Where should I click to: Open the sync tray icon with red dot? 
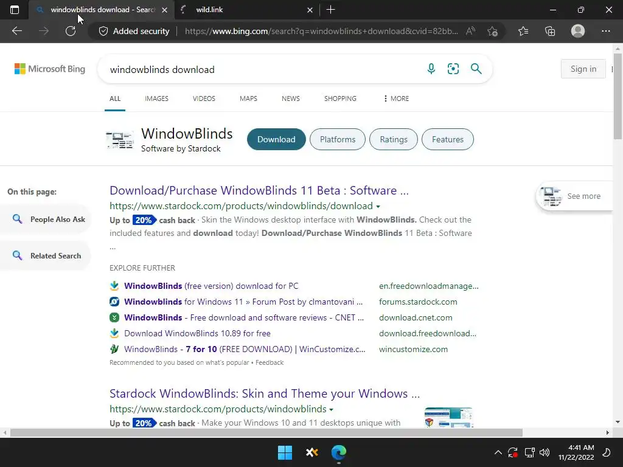pos(512,452)
